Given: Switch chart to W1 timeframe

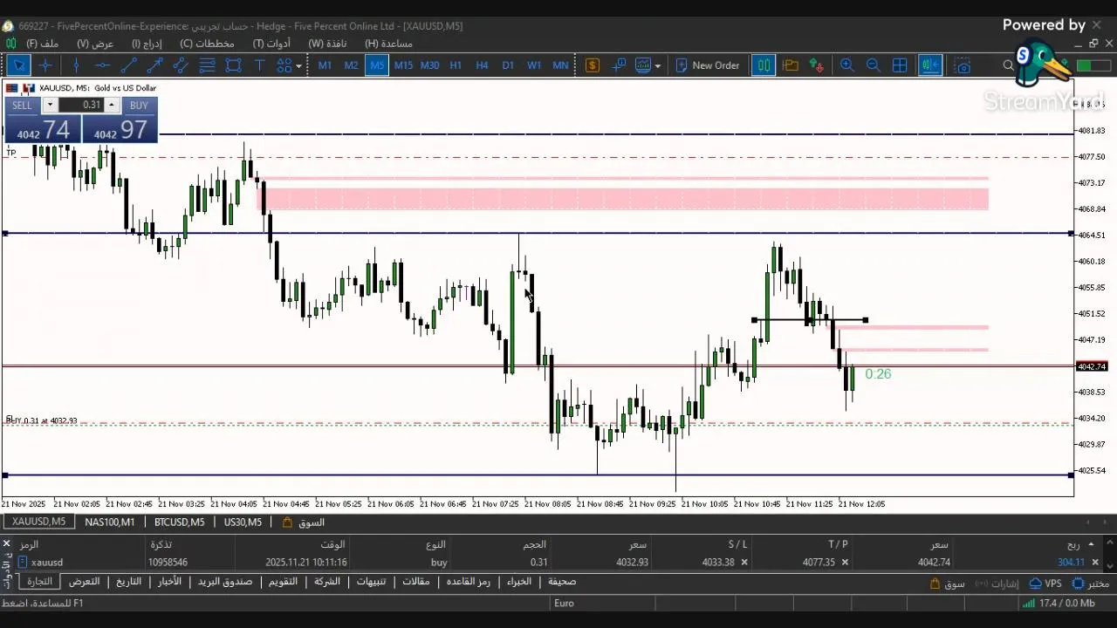Looking at the screenshot, I should (534, 65).
